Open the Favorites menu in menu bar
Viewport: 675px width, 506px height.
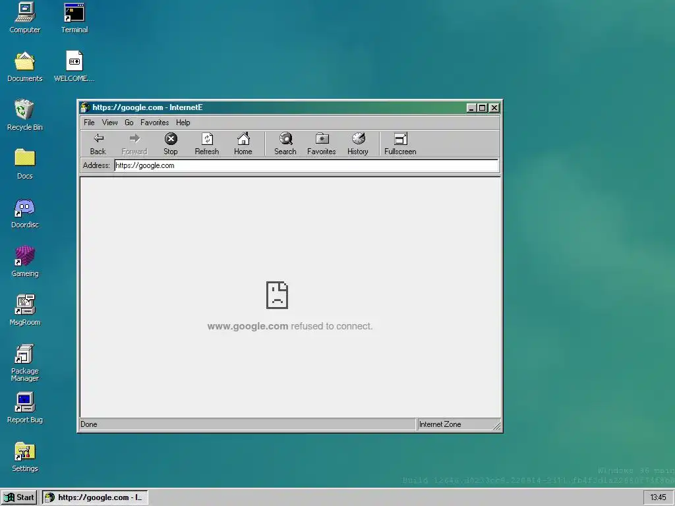click(154, 123)
